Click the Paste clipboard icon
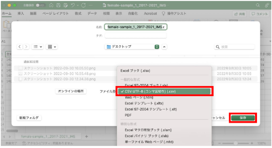Image resolution: width=272 pixels, height=148 pixels. (7, 24)
